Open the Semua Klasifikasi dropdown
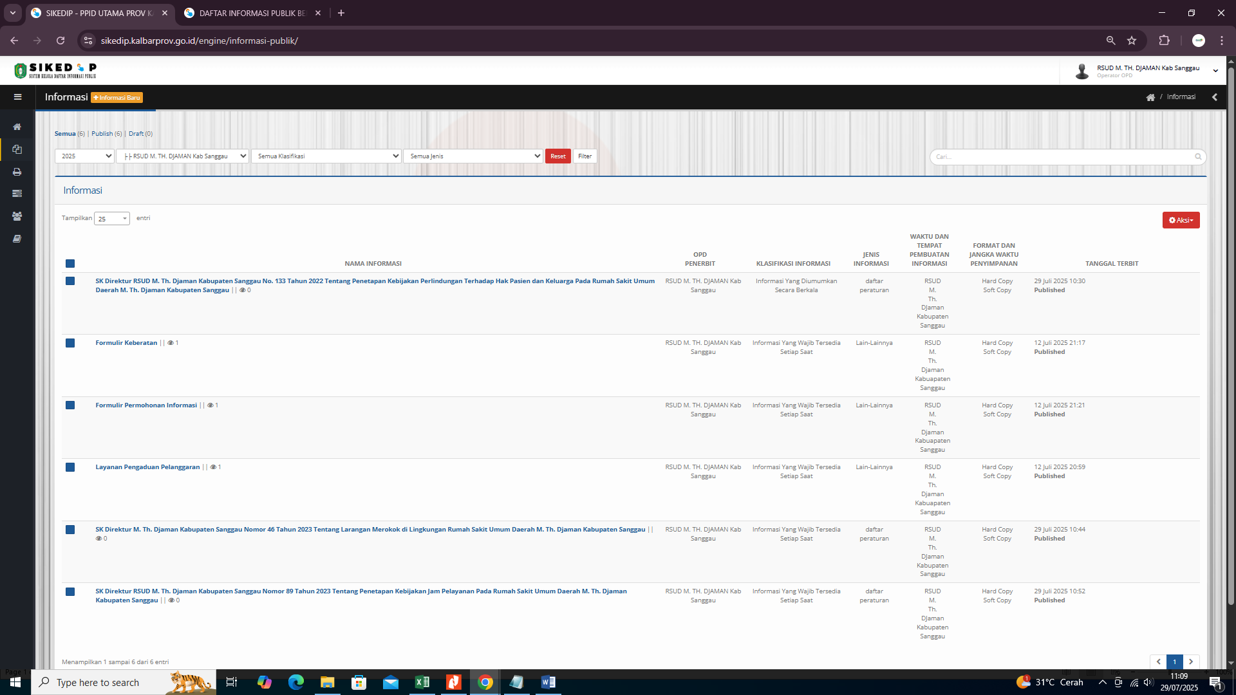 click(x=326, y=156)
